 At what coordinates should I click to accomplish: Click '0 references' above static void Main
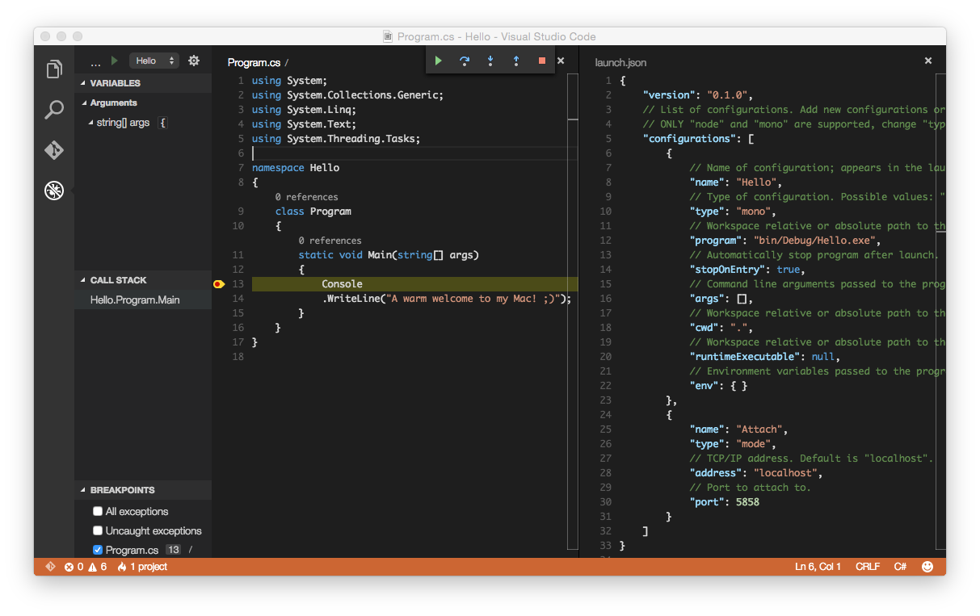tap(330, 241)
